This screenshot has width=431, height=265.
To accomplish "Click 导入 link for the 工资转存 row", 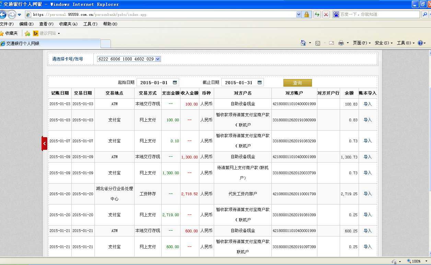I will tap(367, 194).
